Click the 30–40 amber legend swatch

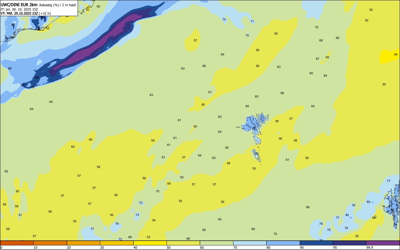[117, 243]
